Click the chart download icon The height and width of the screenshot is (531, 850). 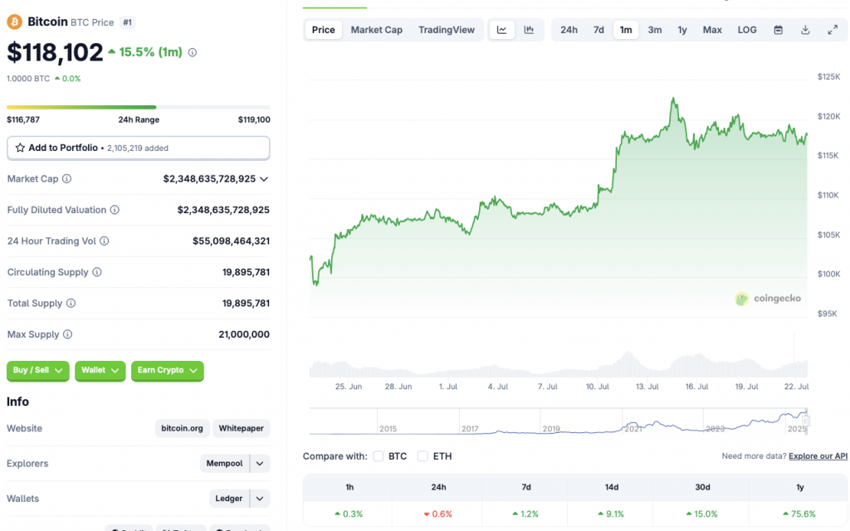804,29
